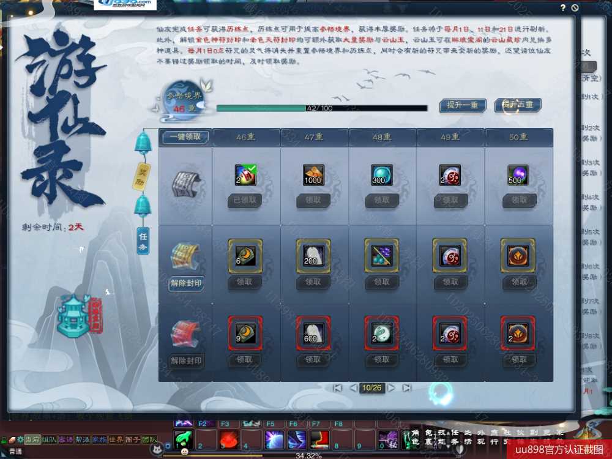
Task: Click the silver talisman icon in the free reward row
Action: point(186,184)
